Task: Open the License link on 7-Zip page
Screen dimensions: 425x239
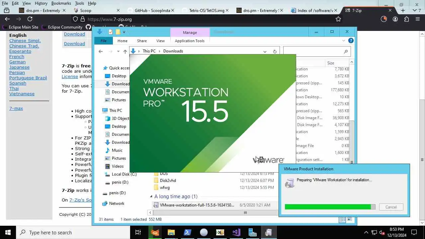Action: click(x=70, y=76)
